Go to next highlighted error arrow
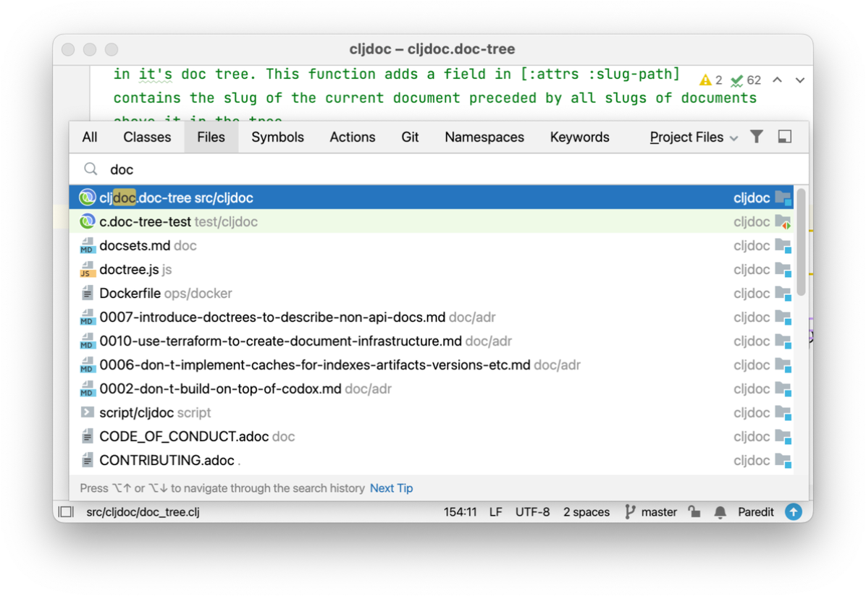866x596 pixels. 799,80
